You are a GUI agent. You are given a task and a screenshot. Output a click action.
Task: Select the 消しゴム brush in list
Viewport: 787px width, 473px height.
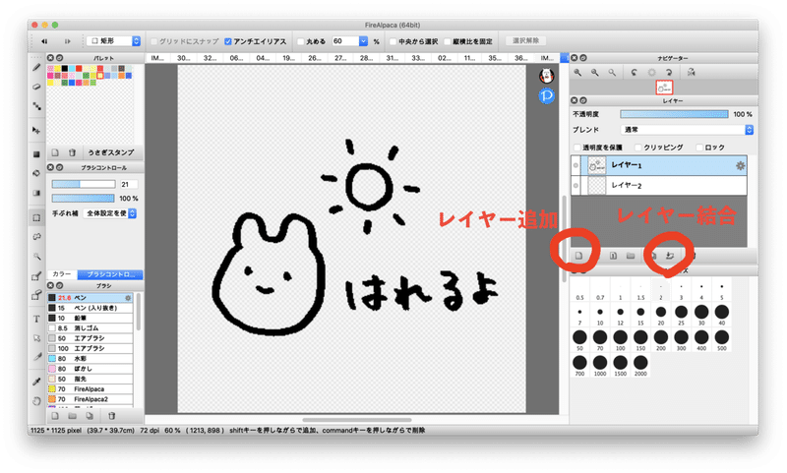91,328
